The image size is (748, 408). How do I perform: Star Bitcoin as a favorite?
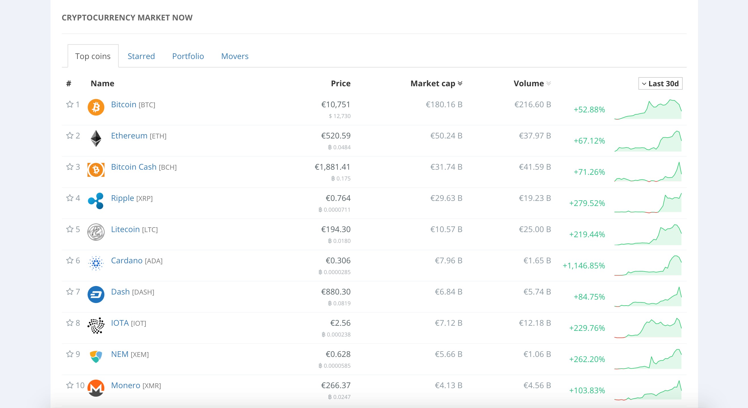70,104
